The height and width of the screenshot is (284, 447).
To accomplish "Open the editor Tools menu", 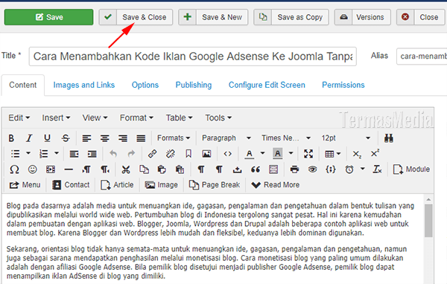I will [218, 117].
